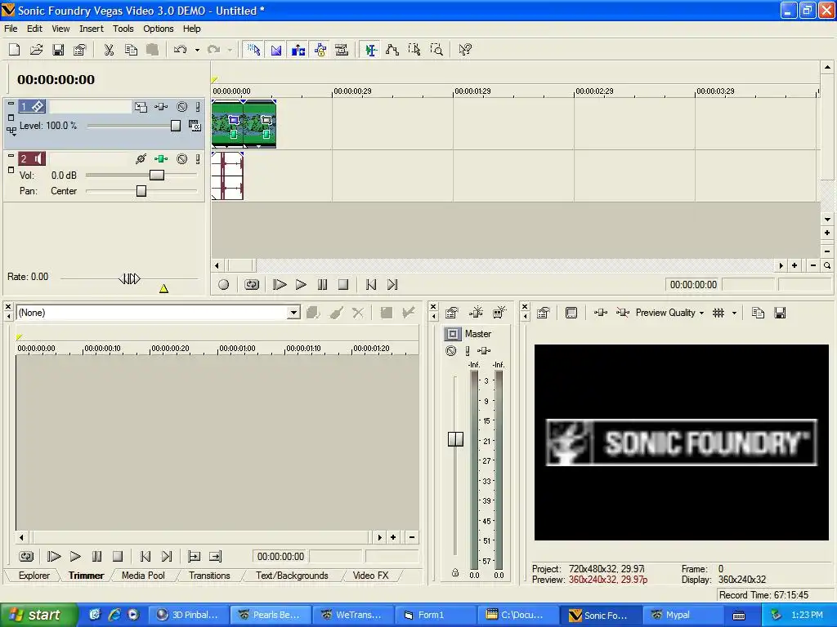The height and width of the screenshot is (627, 837).
Task: Click Go to End in timeline transport
Action: [392, 285]
